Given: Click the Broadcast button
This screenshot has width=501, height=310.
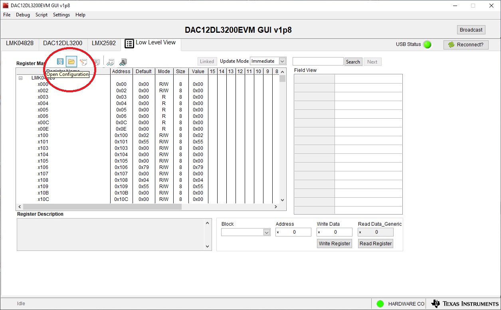Looking at the screenshot, I should (x=471, y=30).
